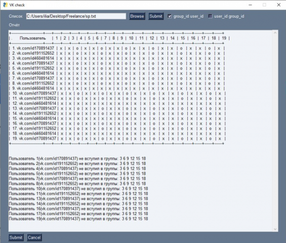
Task: Uncheck the group_id user_id checkbox
Action: [x=170, y=16]
